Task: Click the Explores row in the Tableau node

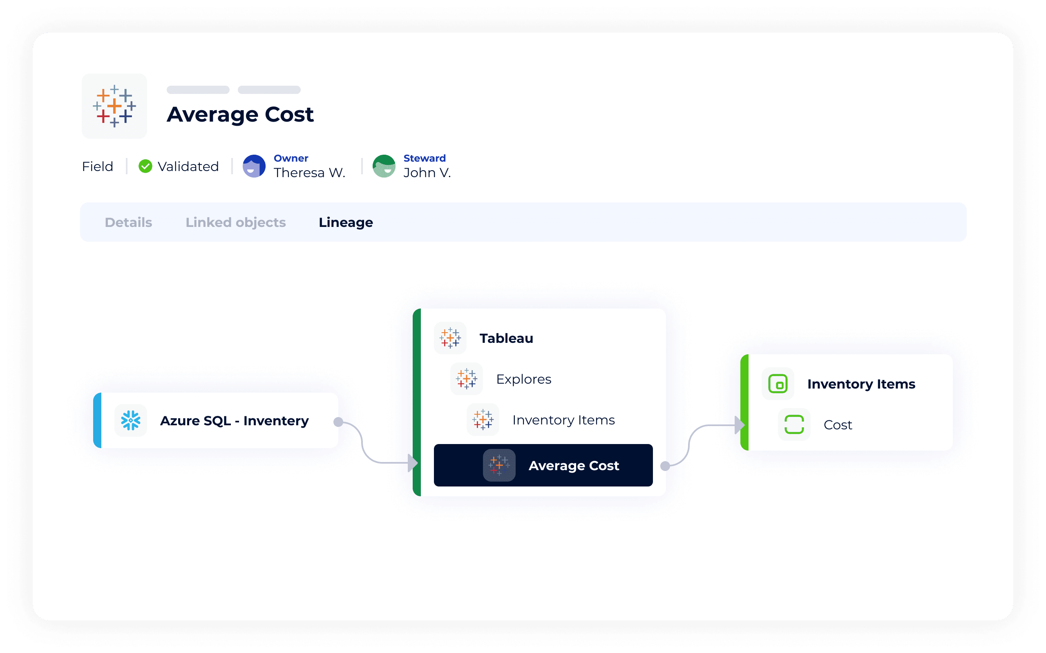Action: click(523, 379)
